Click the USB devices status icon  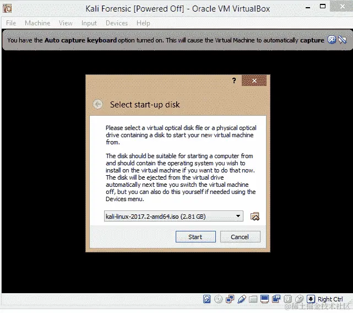[x=242, y=299]
